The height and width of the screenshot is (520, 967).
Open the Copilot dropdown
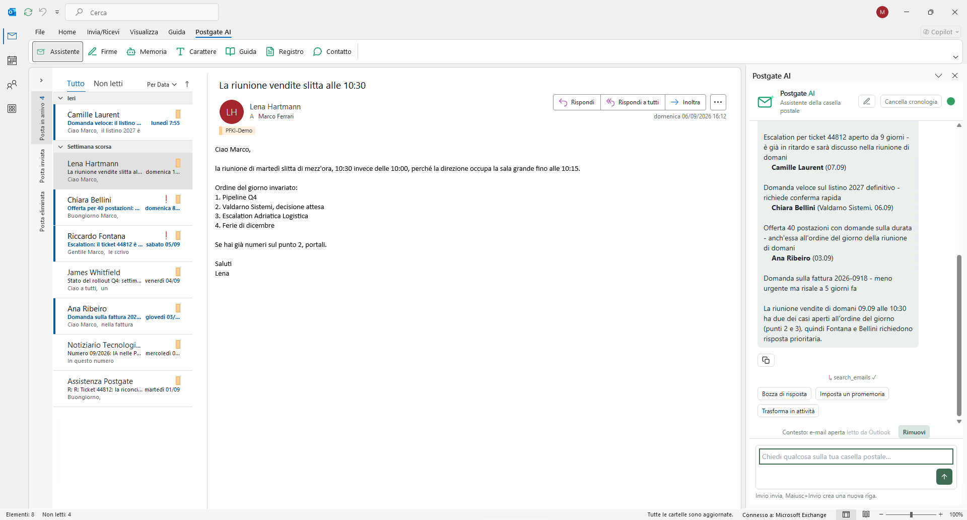pos(941,32)
